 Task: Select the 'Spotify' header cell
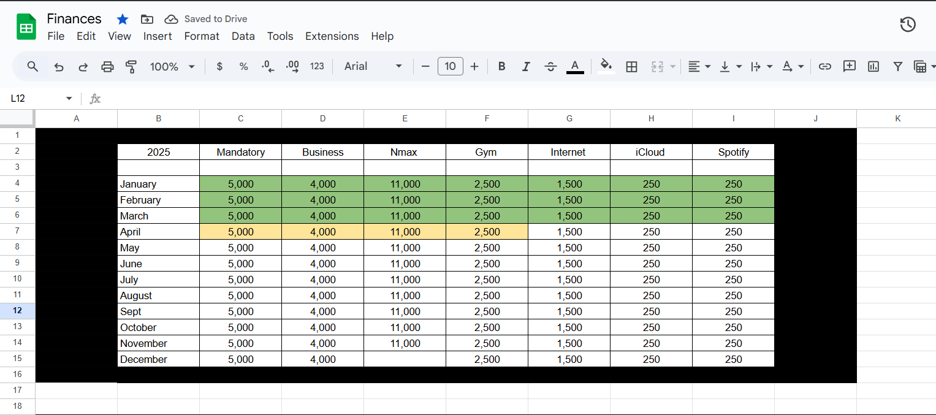pos(733,152)
